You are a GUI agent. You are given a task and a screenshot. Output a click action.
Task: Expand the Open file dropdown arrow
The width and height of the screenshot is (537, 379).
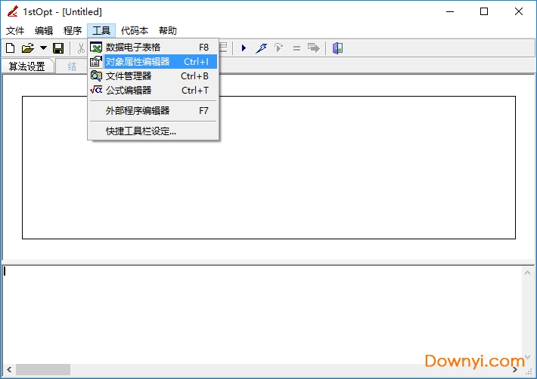click(x=43, y=48)
